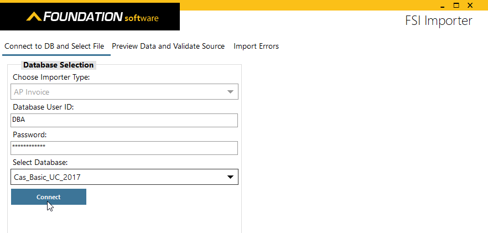Screen dimensions: 488x233
Task: Click the Cas_Basic_UC_2017 database value
Action: (x=48, y=177)
